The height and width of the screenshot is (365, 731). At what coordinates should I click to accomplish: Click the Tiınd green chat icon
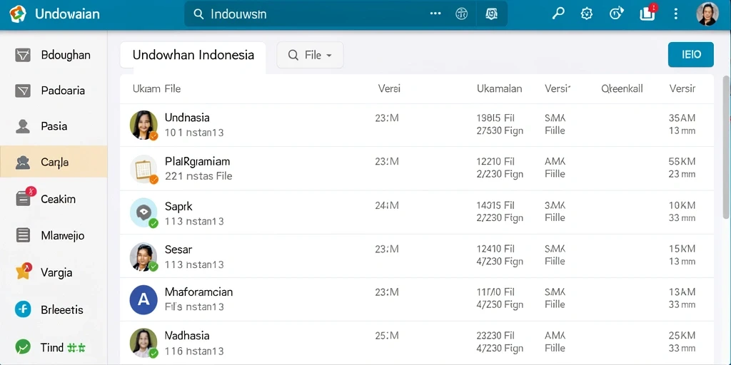click(x=23, y=347)
